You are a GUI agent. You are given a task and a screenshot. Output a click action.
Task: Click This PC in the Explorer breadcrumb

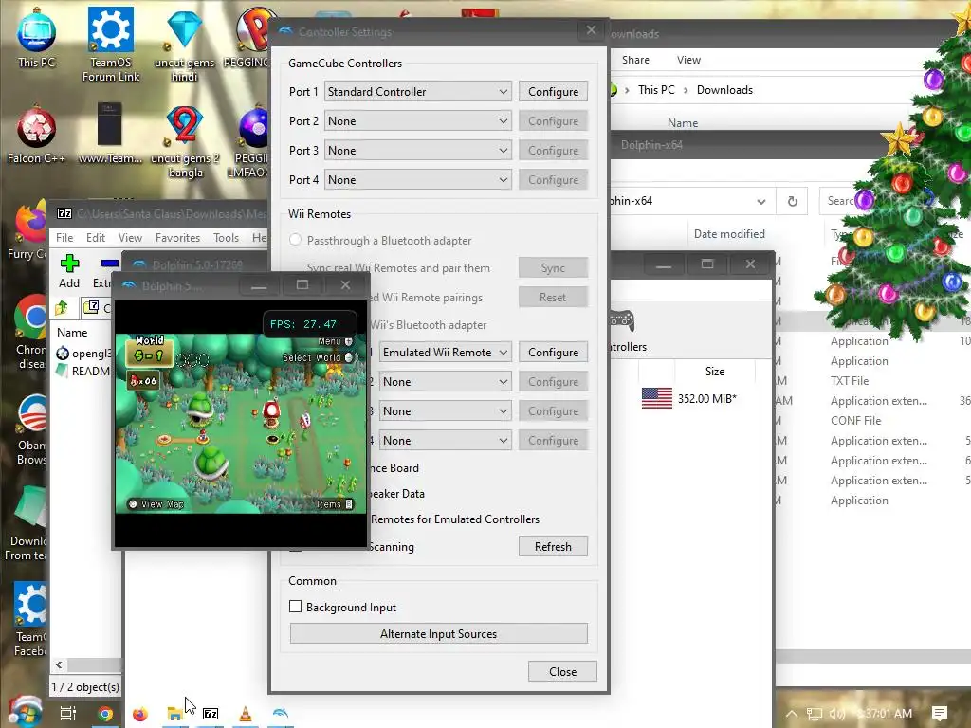click(656, 90)
